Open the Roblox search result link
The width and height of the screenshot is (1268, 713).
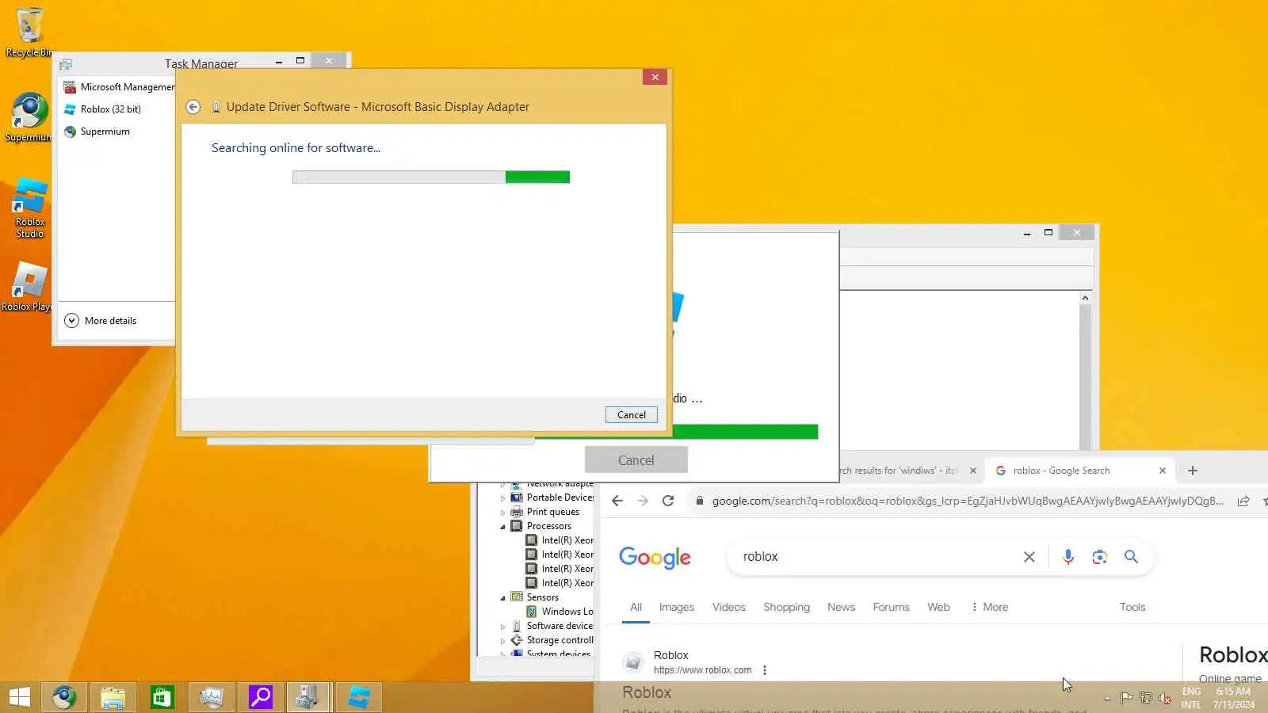pos(647,692)
